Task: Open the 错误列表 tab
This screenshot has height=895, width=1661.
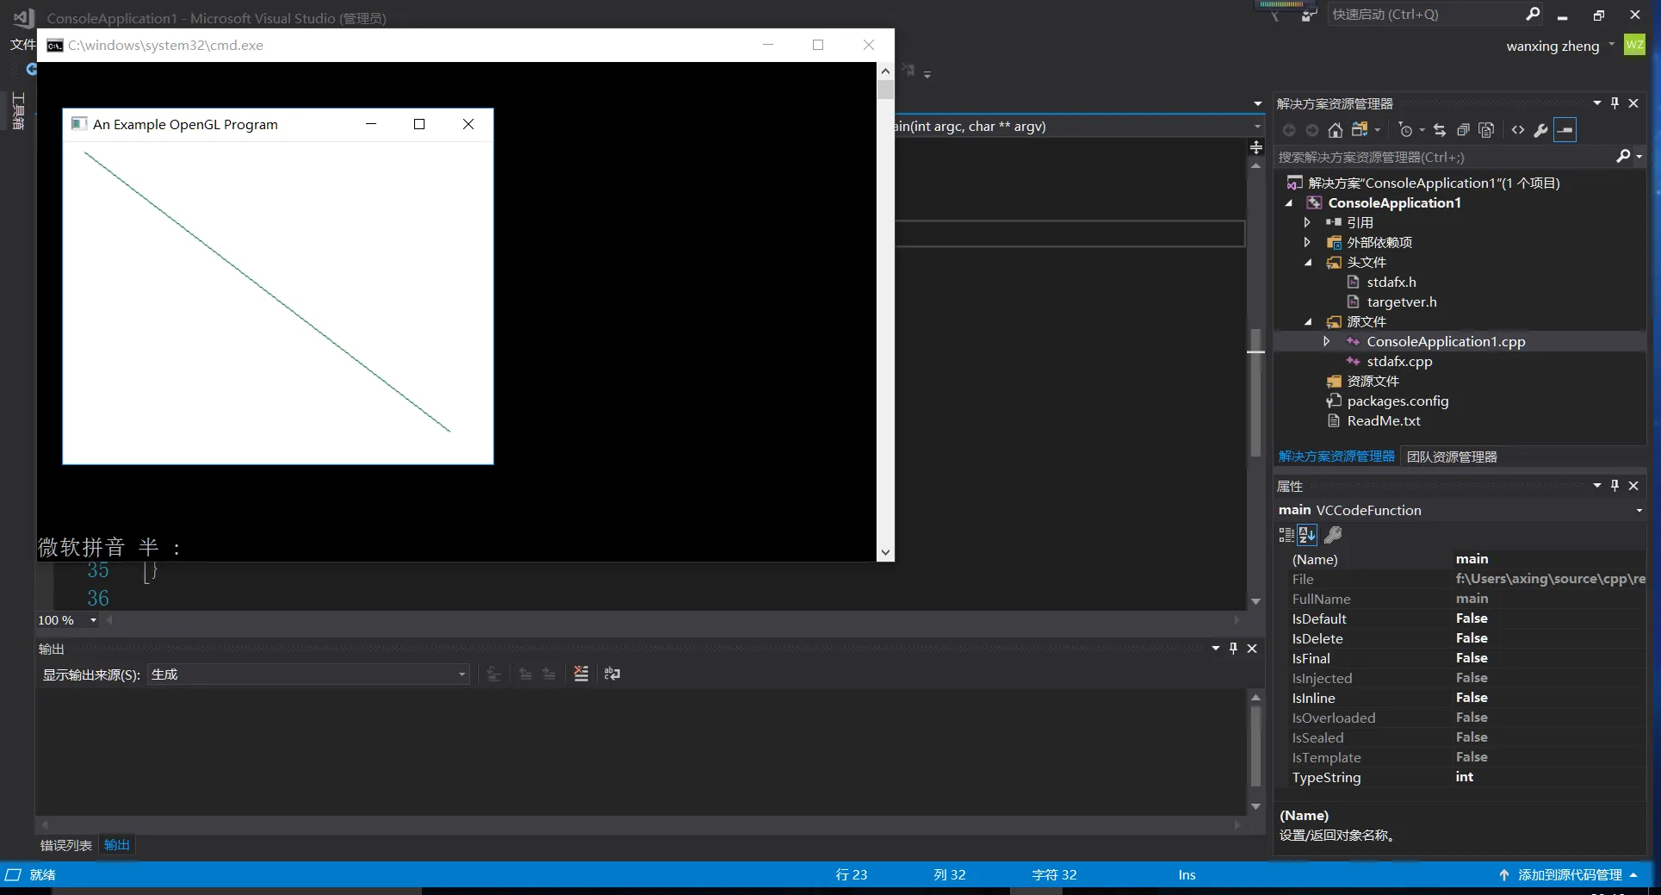Action: (66, 845)
